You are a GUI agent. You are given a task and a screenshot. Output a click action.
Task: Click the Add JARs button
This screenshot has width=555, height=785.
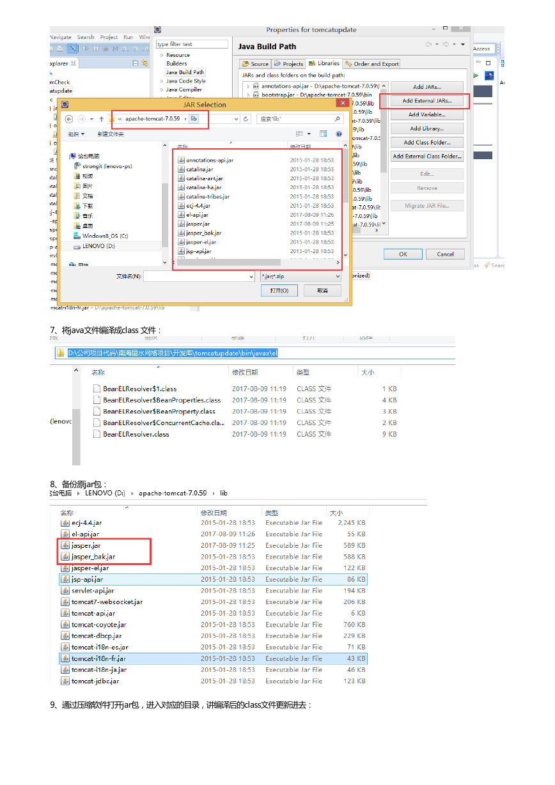[x=427, y=87]
